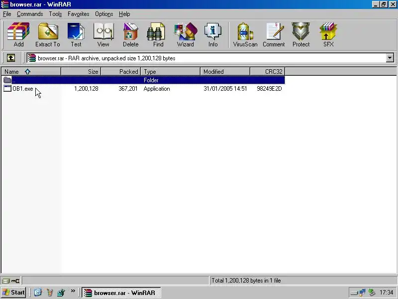
Task: Expand the archive path dropdown arrow
Action: pyautogui.click(x=390, y=58)
